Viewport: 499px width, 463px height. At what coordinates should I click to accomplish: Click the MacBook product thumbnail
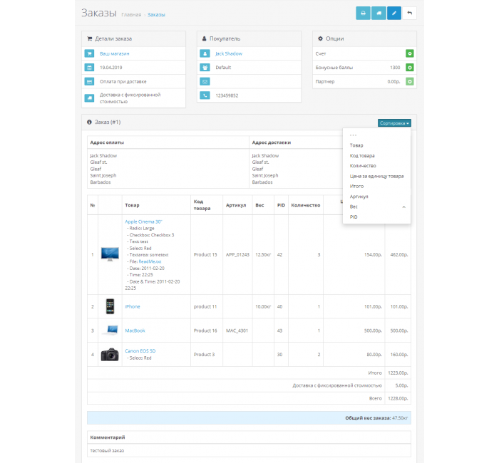[x=110, y=331]
